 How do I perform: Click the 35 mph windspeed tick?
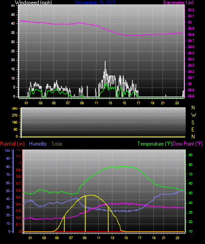pos(13,33)
